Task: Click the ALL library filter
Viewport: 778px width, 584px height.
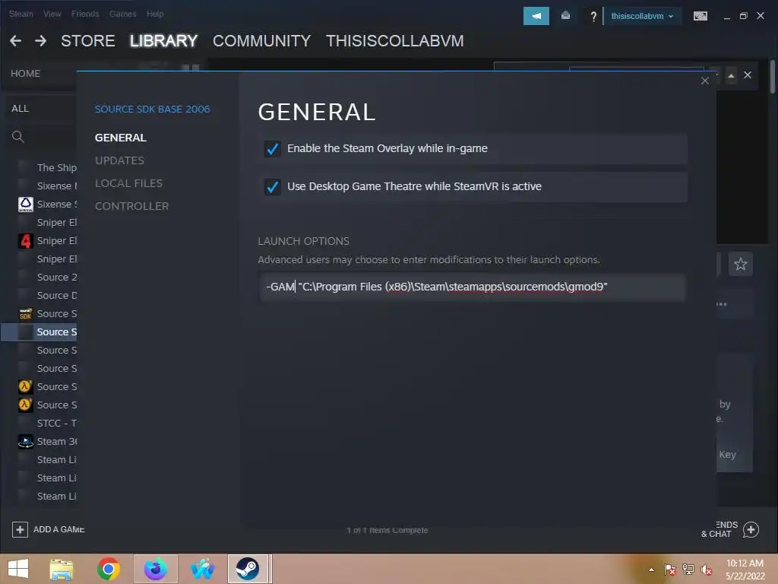Action: (x=20, y=108)
